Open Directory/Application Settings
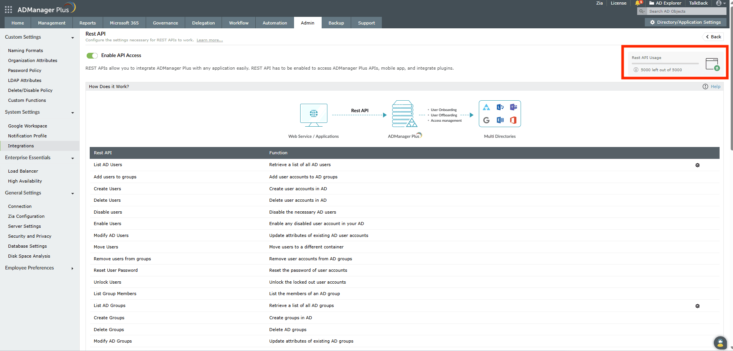The image size is (733, 351). (x=685, y=22)
